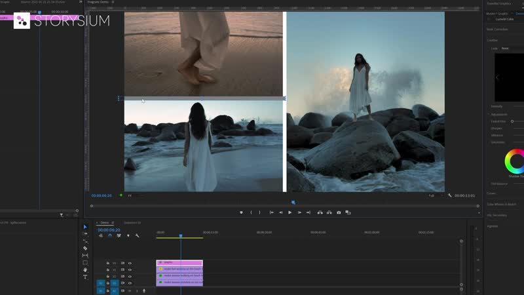
Task: Go to Out point
Action: 308,212
